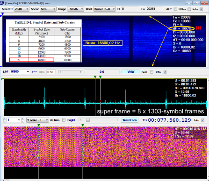Image resolution: width=209 pixels, height=181 pixels.
Task: Click the blue left-arrow button beside LPF
Action: pyautogui.click(x=34, y=72)
